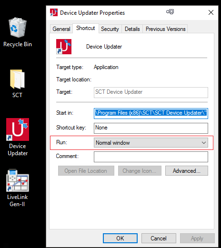
Task: Click the Device Updater icon in title bar
Action: (54, 12)
